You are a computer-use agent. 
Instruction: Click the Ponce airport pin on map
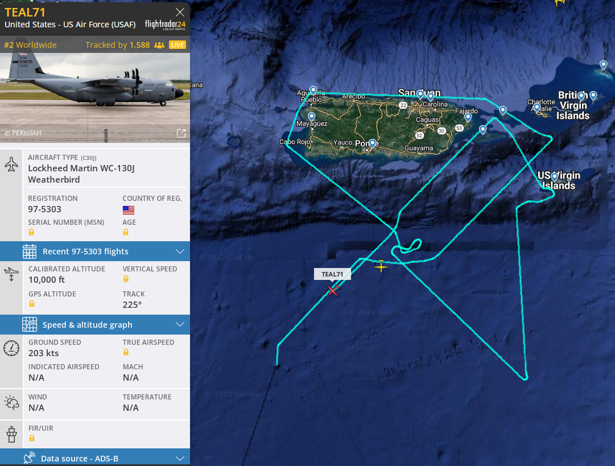(372, 143)
